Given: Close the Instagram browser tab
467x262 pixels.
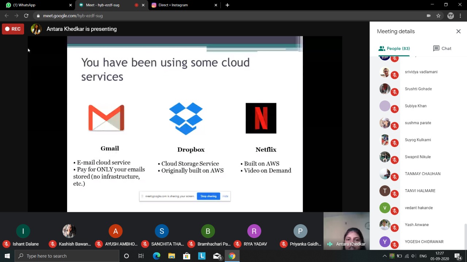Looking at the screenshot, I should click(x=216, y=5).
